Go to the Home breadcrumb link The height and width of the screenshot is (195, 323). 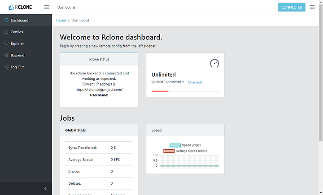pyautogui.click(x=61, y=20)
